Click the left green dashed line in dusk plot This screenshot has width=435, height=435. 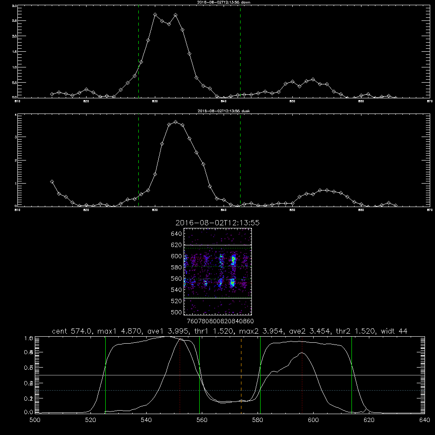coord(138,161)
